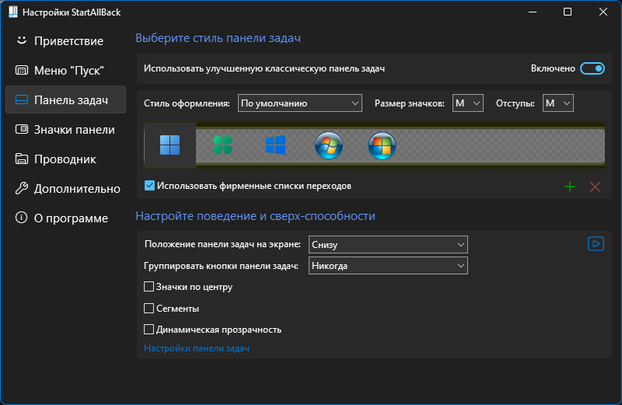Choose the green clover start button icon
Screen dimensions: 622x405
(x=222, y=145)
